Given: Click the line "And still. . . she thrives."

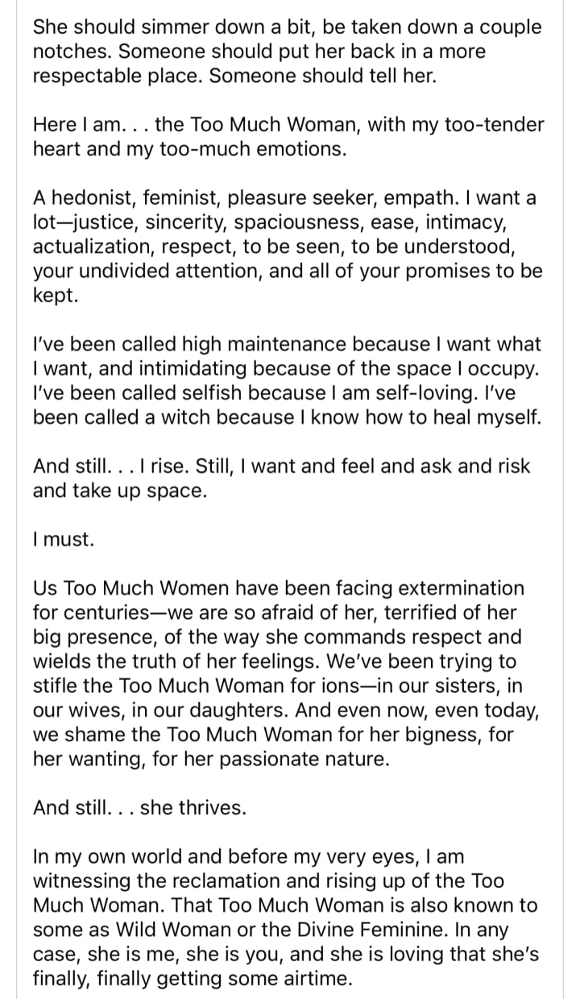Looking at the screenshot, I should tap(139, 807).
